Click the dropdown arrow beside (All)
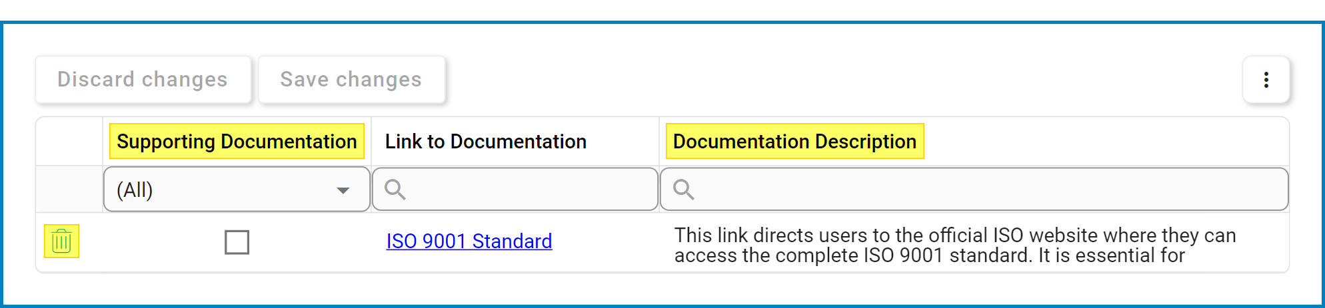This screenshot has width=1325, height=308. 343,190
